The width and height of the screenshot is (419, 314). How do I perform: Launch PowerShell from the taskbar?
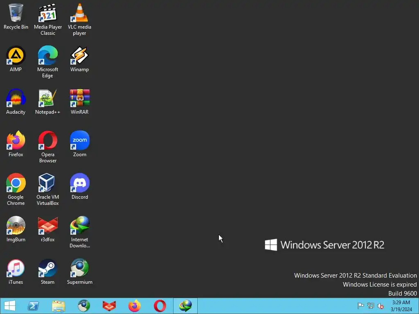[x=34, y=306]
